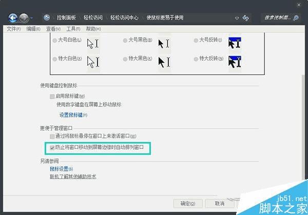The width and height of the screenshot is (308, 215).
Task: Uncheck 防止将窗口移动到屏幕边缘时自动排列窗口
Action: [52, 148]
